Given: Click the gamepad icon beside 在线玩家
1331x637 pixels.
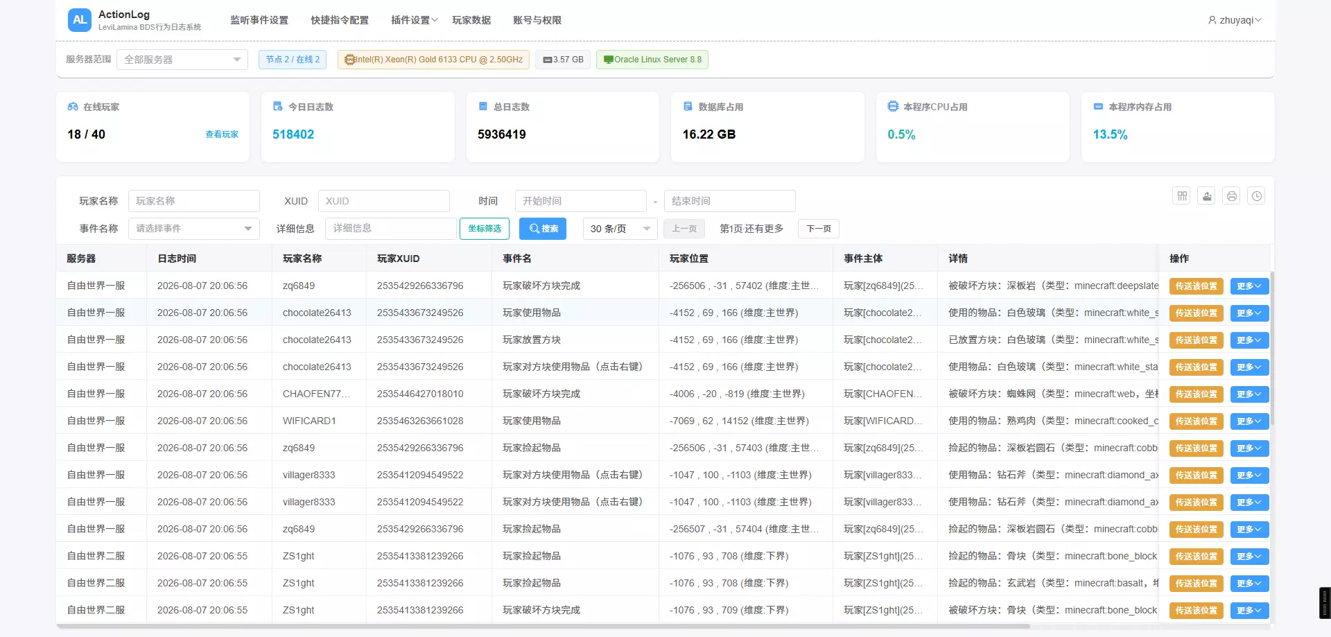Looking at the screenshot, I should coord(73,107).
